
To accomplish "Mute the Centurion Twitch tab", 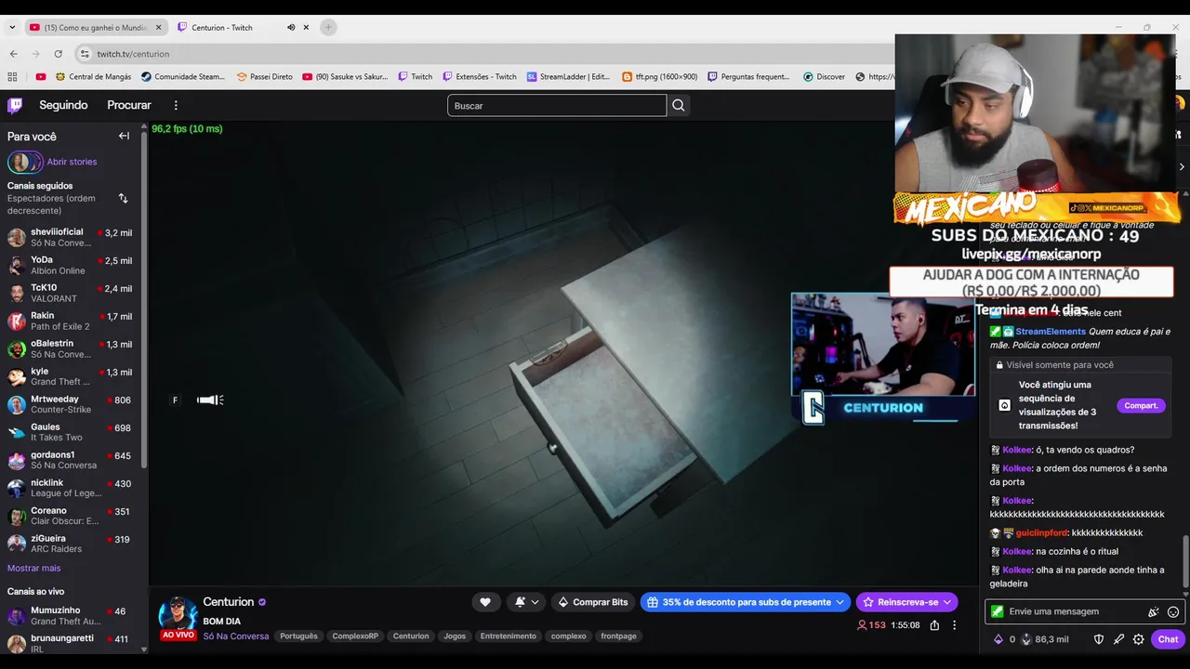I will (291, 27).
